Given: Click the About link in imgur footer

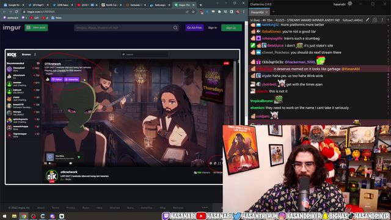Looking at the screenshot, I should [41, 208].
